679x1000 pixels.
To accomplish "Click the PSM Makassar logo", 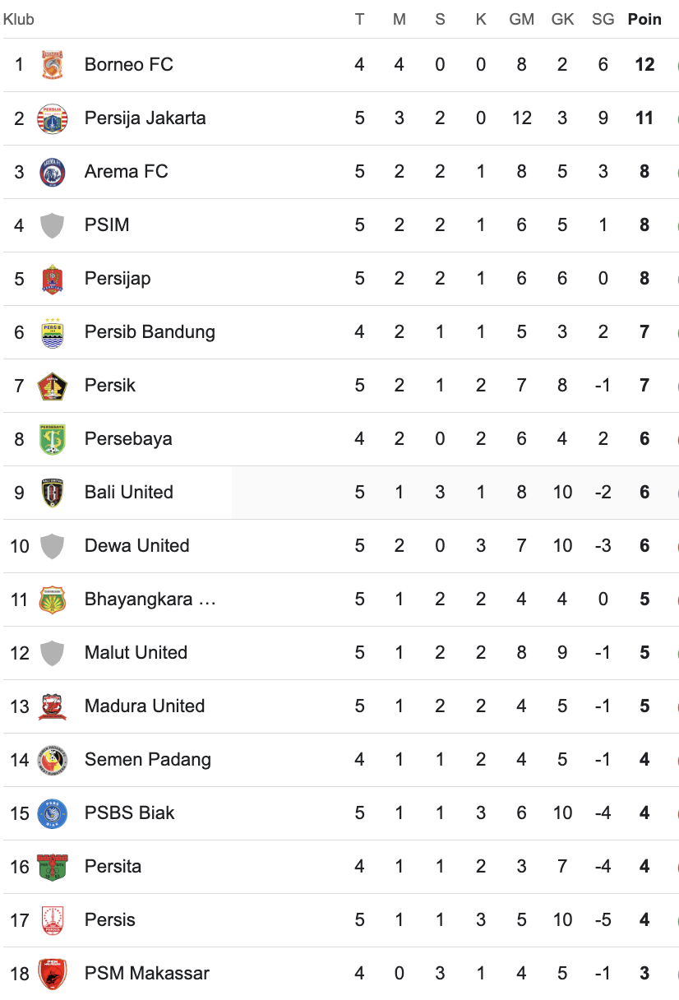I will click(53, 974).
